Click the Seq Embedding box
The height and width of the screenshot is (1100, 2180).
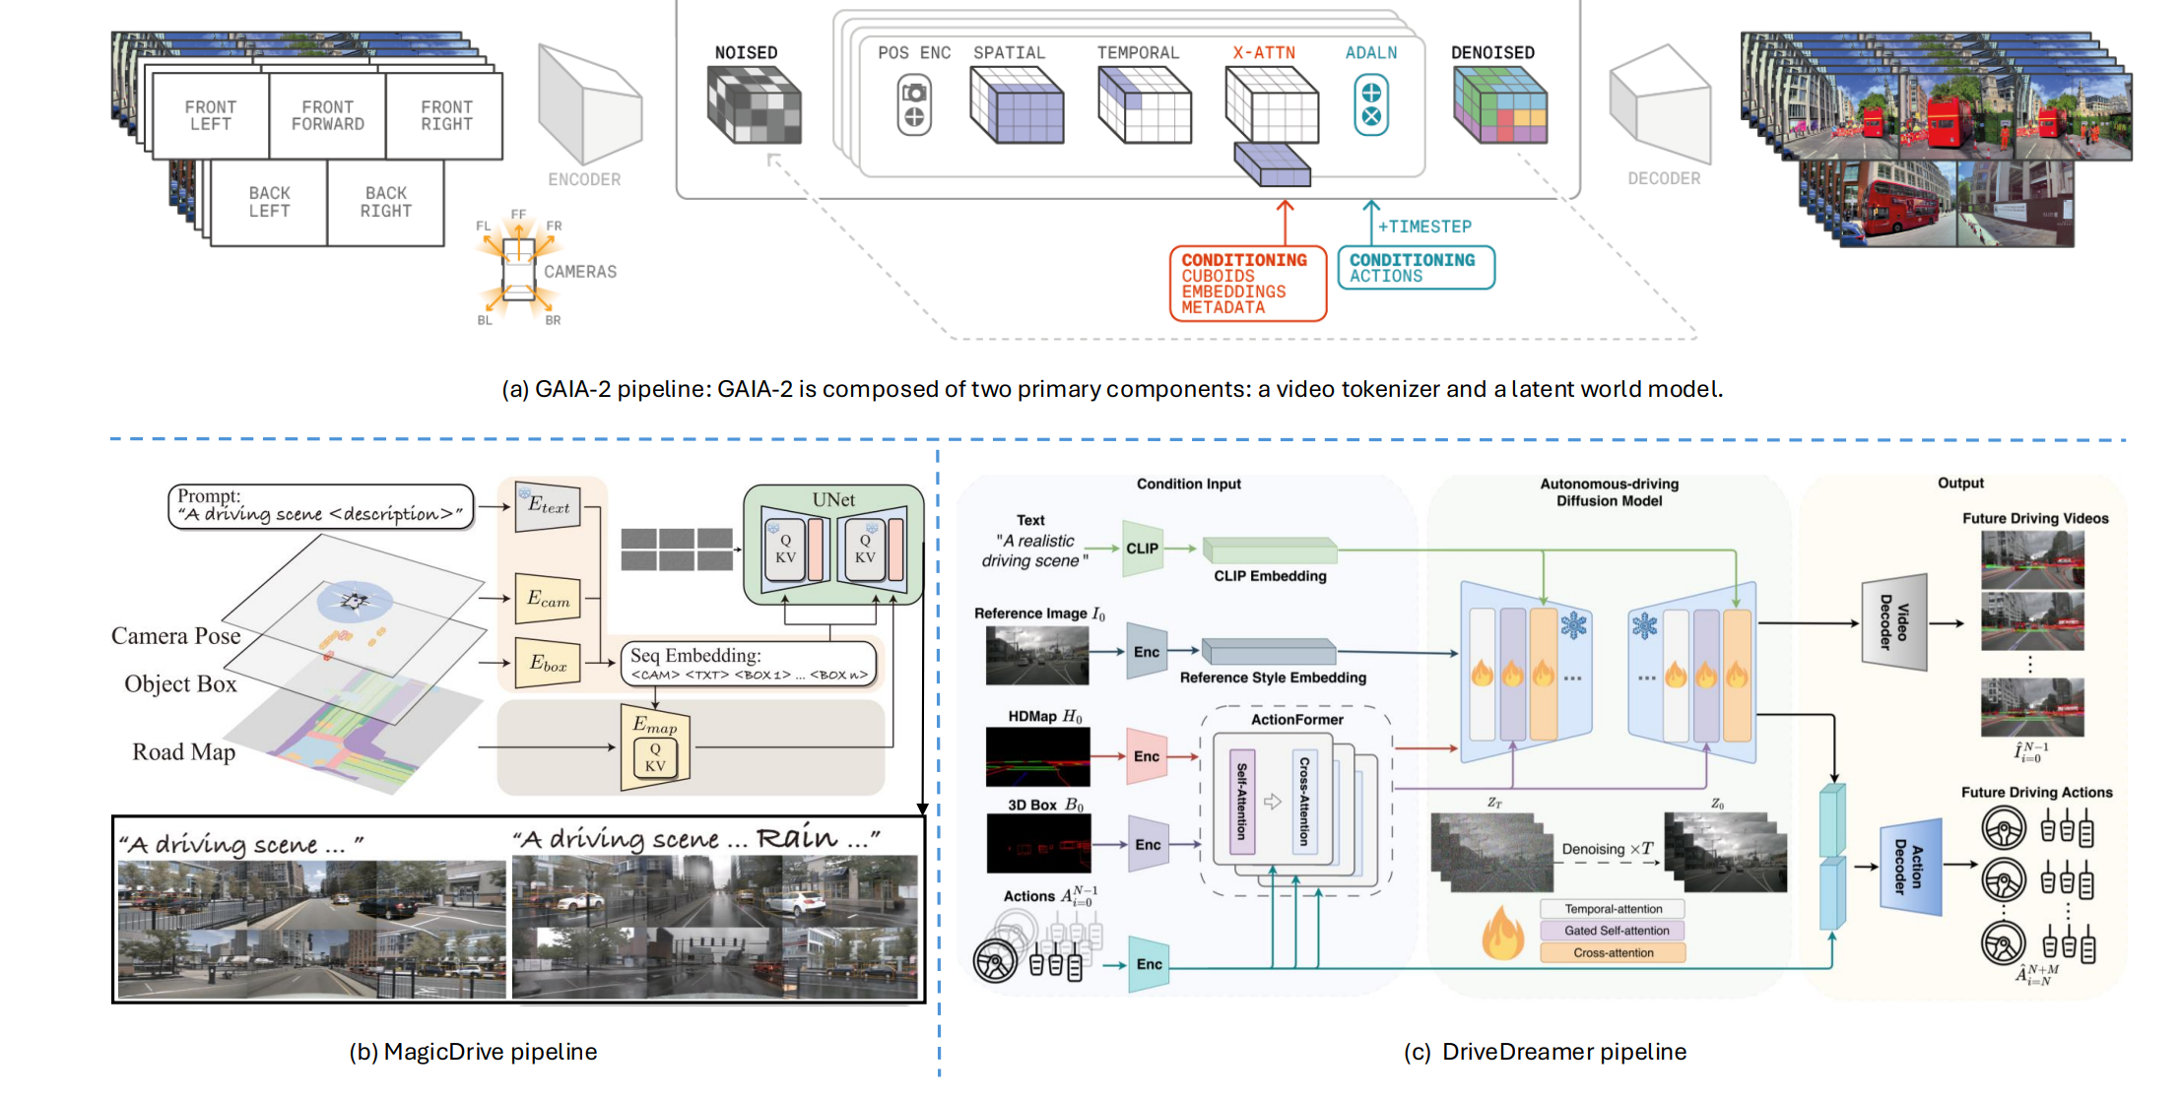[x=749, y=664]
